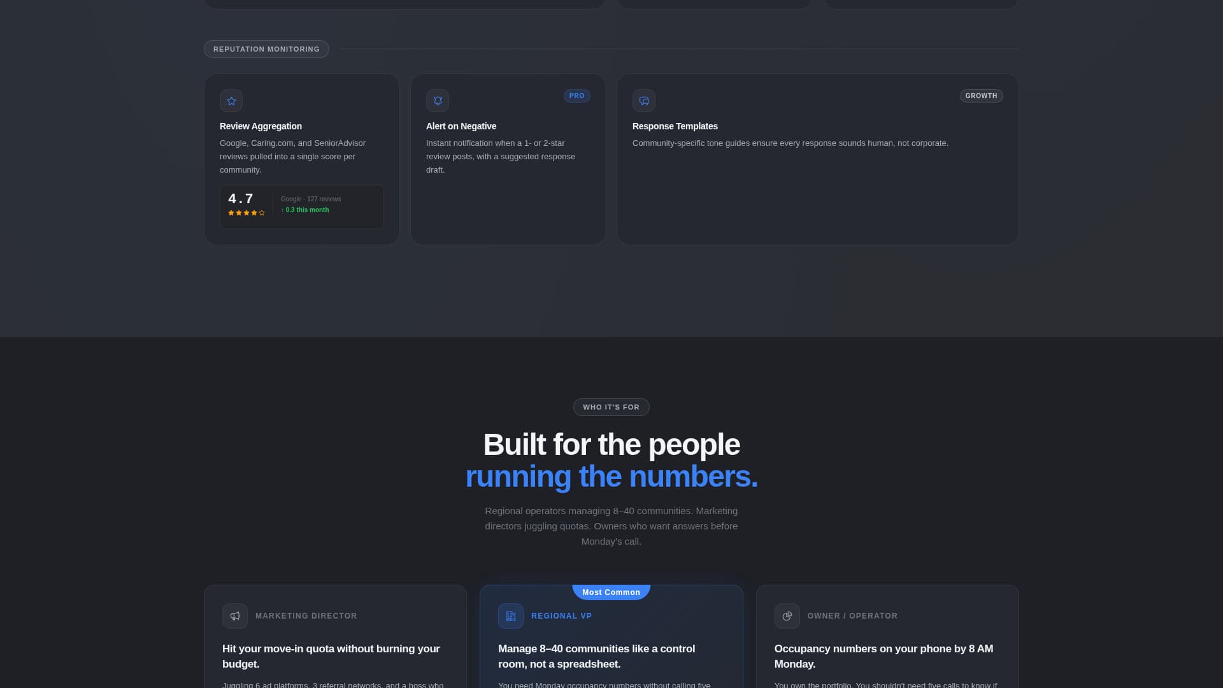The height and width of the screenshot is (688, 1223).
Task: Click the chat bubbles icon on Response Templates
Action: tap(644, 101)
